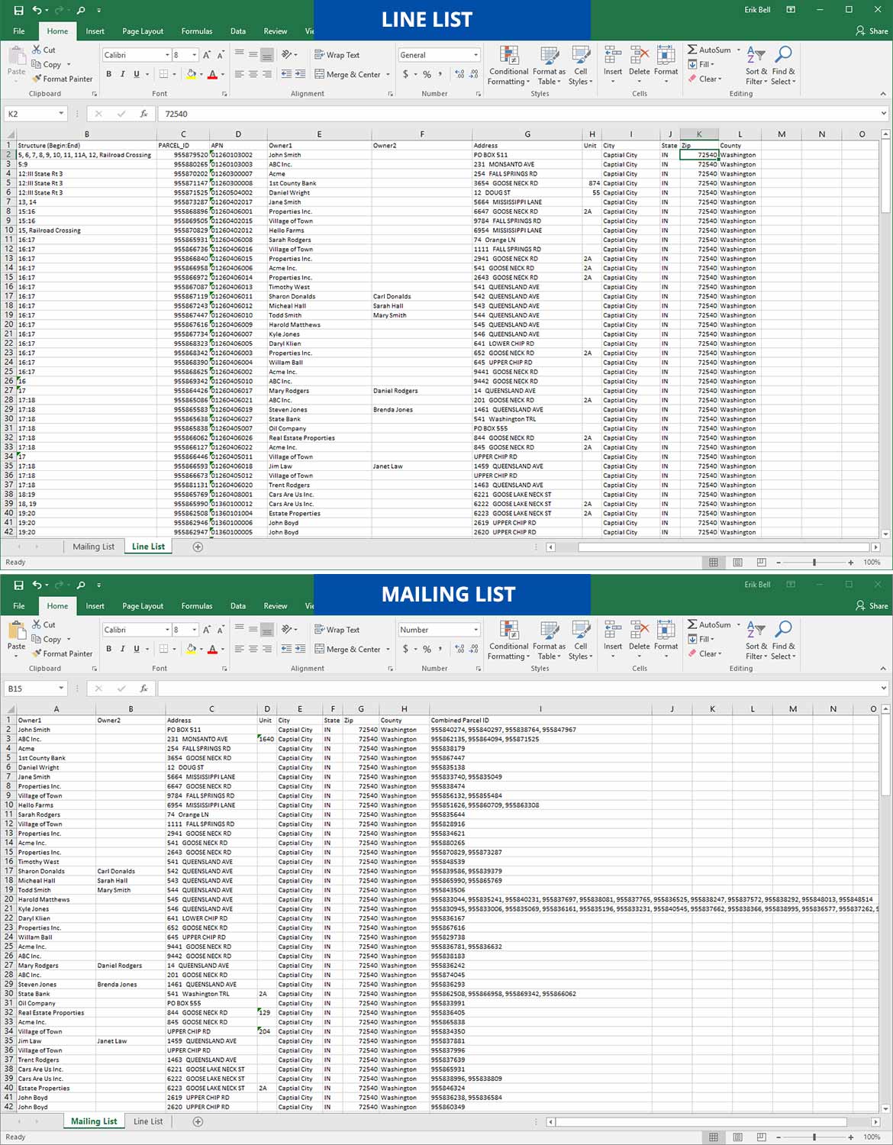Click Share in the Line List window
Screen dimensions: 893x1145
point(872,31)
